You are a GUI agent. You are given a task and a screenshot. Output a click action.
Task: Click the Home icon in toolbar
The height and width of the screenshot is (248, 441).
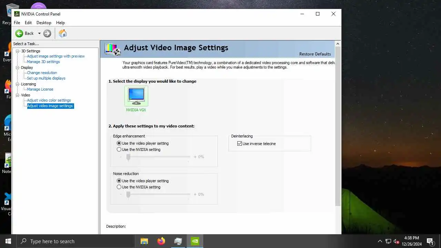[63, 33]
